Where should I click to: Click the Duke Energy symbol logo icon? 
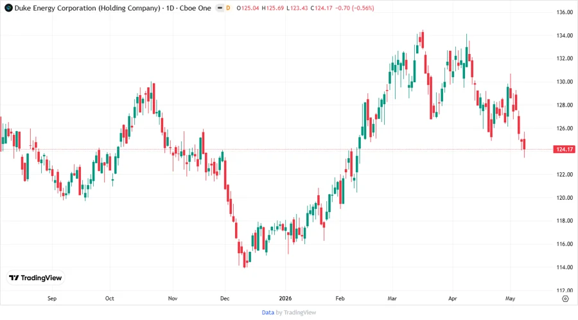[x=8, y=8]
